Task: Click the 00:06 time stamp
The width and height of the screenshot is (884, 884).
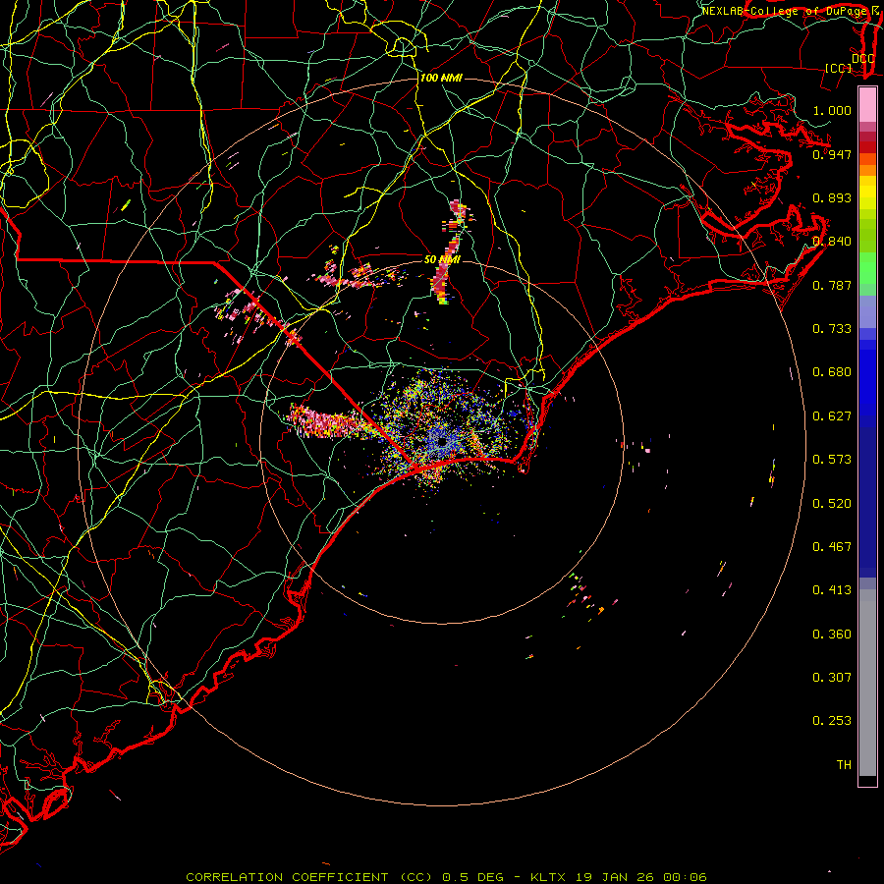Action: [x=685, y=877]
